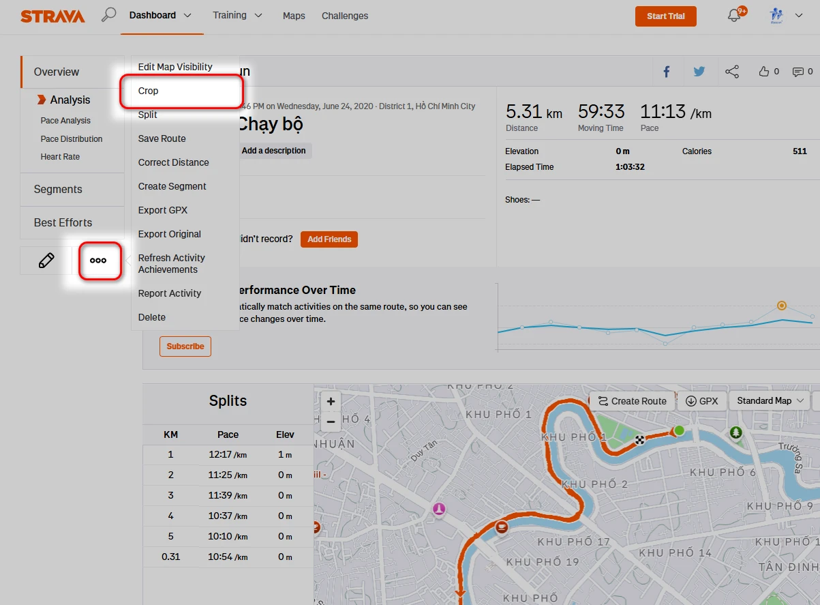
Task: Download the route using the GPX icon
Action: tap(701, 400)
